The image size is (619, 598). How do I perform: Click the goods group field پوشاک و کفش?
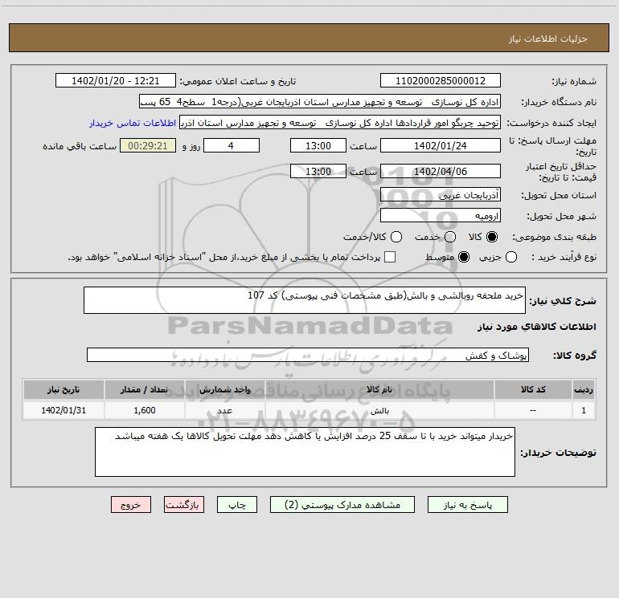click(308, 355)
